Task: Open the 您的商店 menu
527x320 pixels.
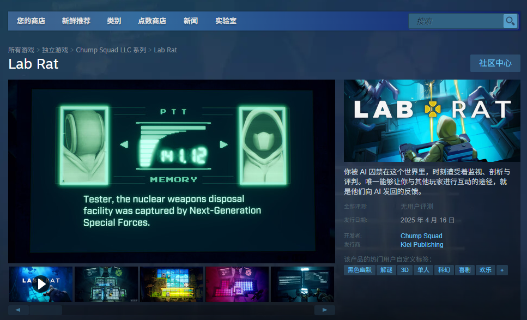Action: tap(31, 21)
